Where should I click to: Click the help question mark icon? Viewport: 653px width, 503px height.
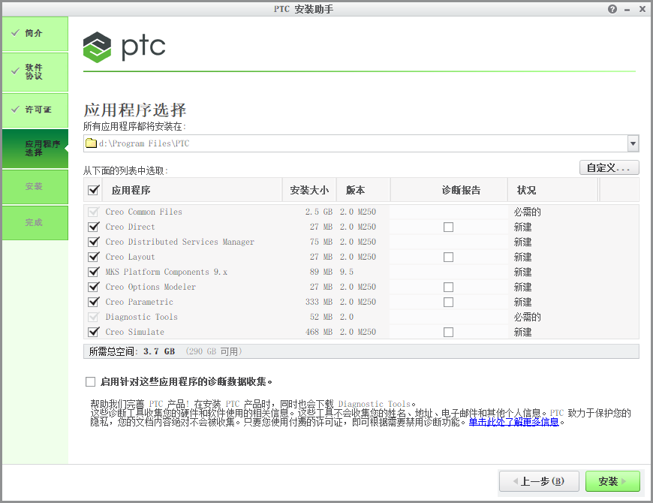click(x=612, y=9)
